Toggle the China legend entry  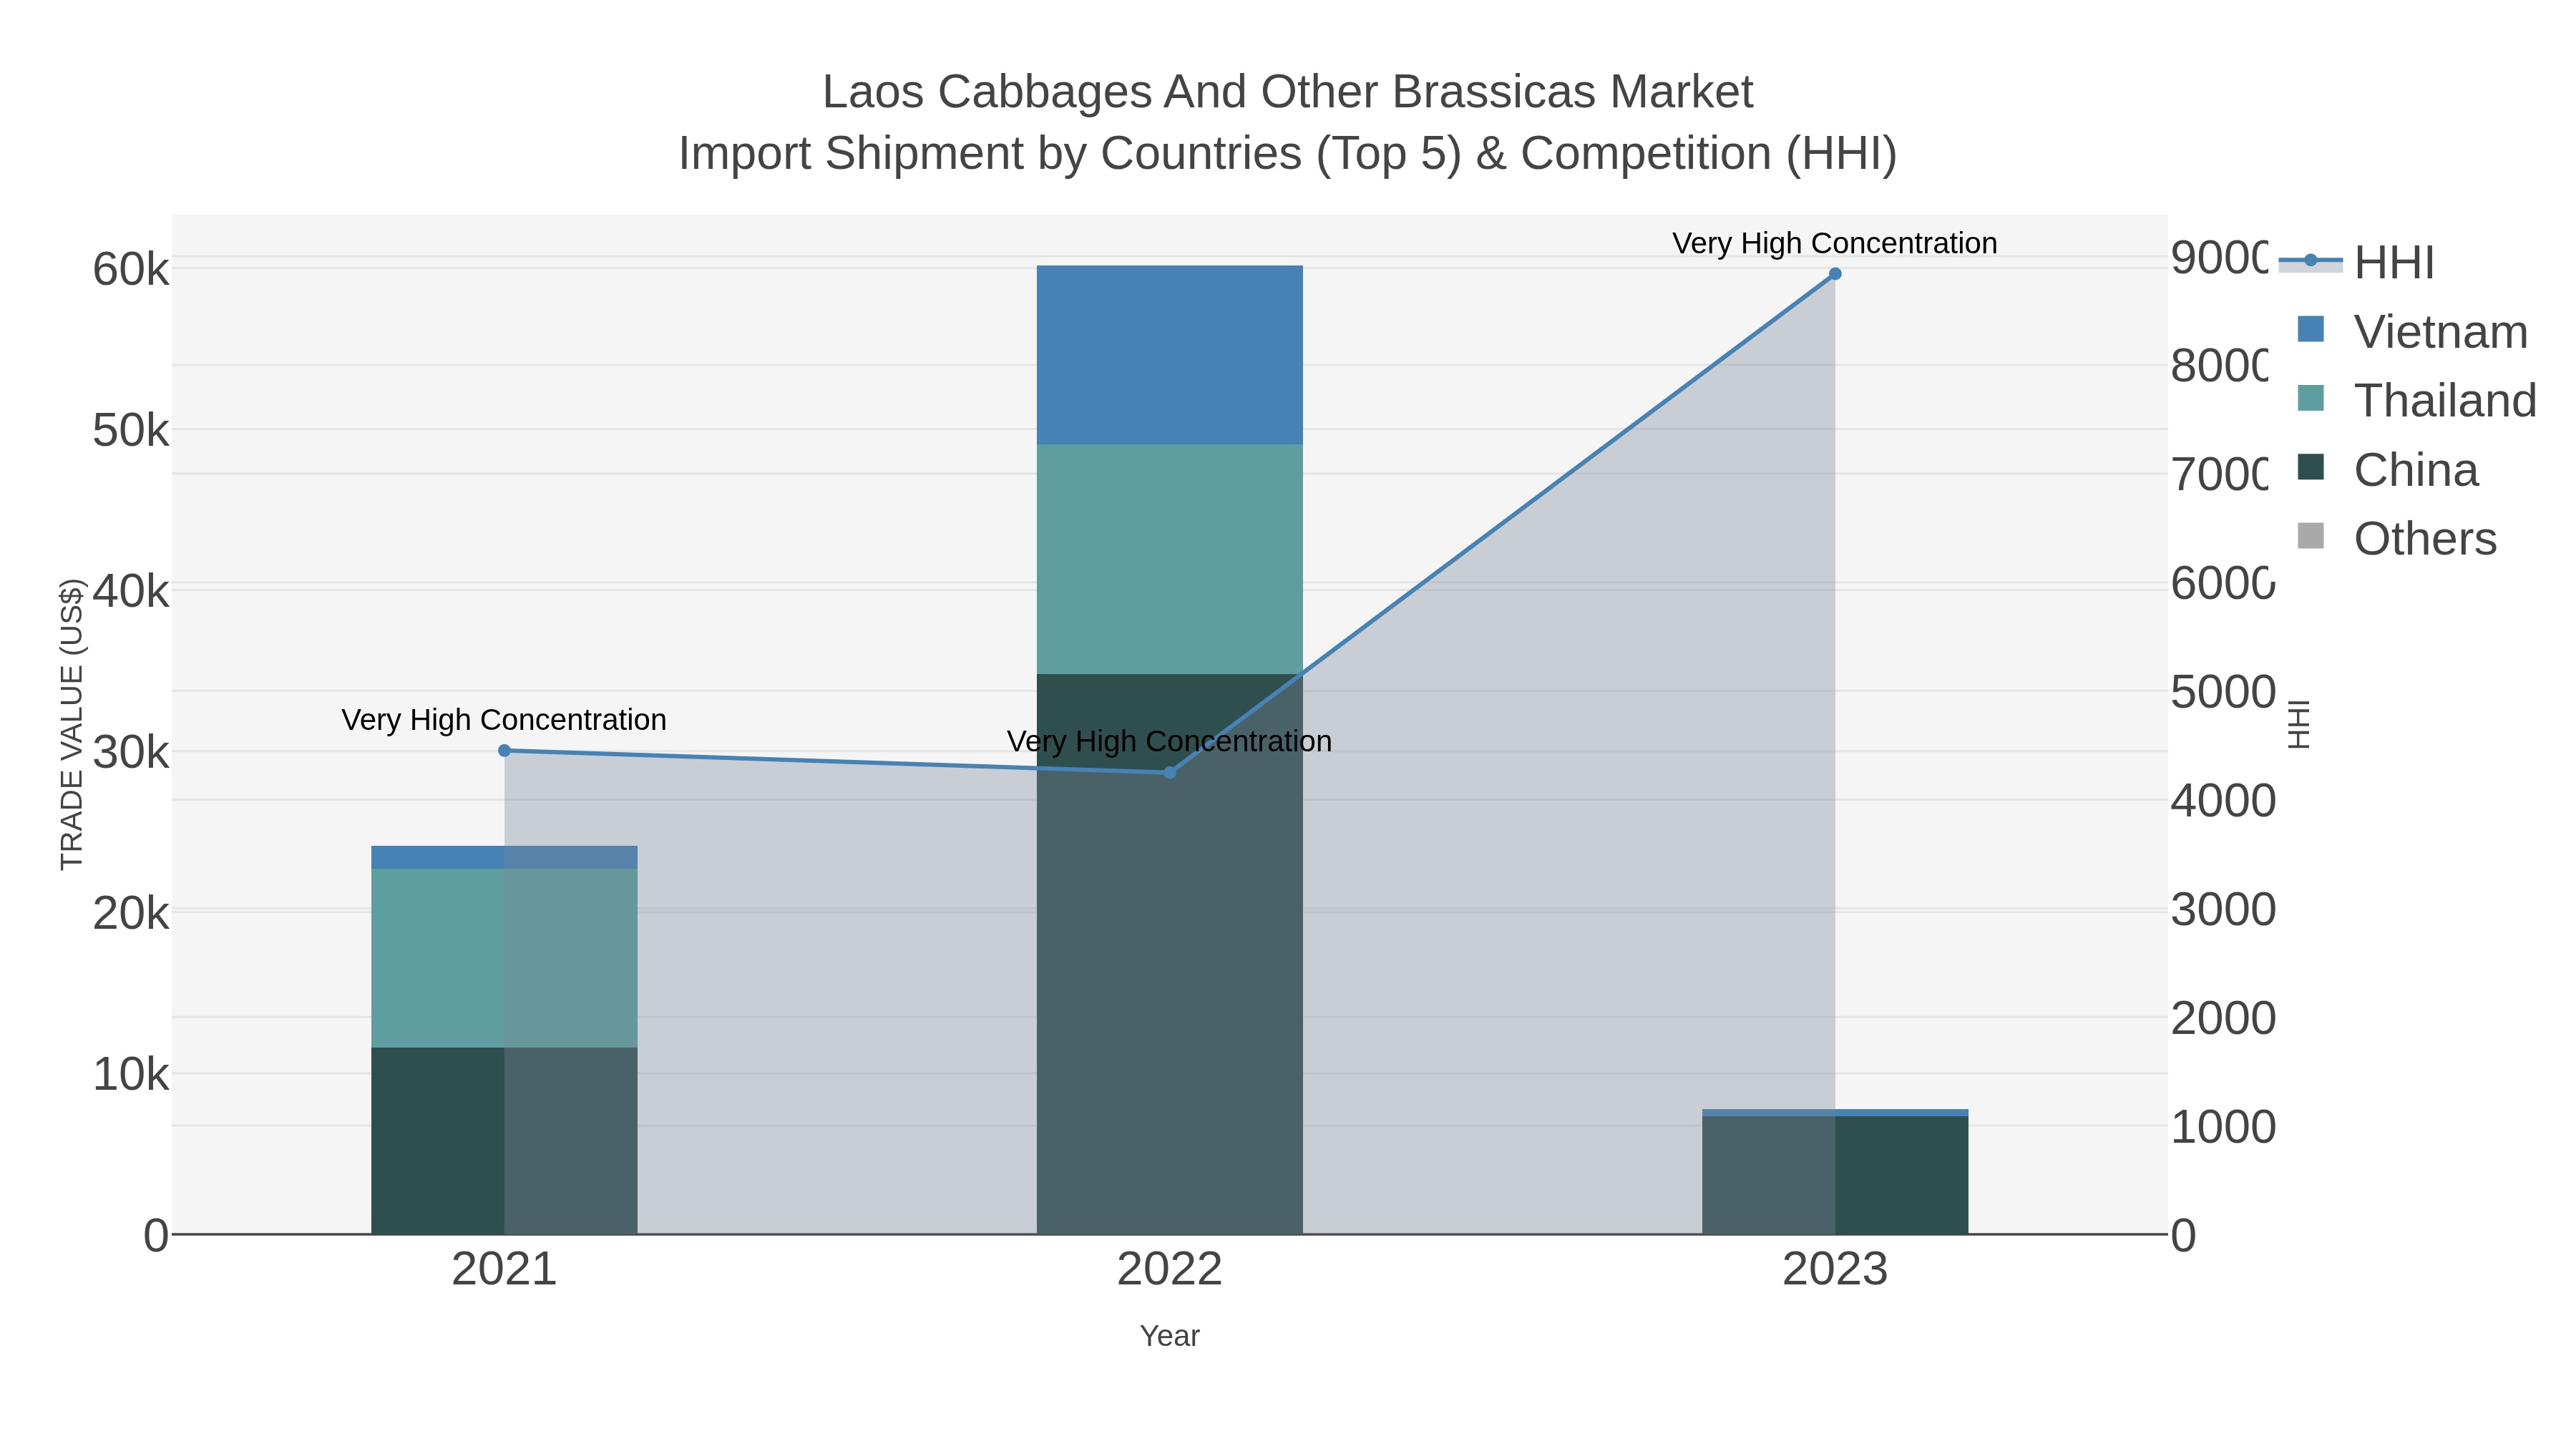click(2388, 469)
